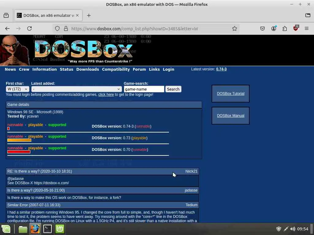The image size is (314, 235).
Task: Click the author name jadasse
Action: [x=191, y=190]
